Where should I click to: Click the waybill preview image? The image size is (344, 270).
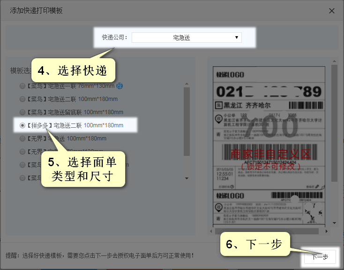click(269, 146)
